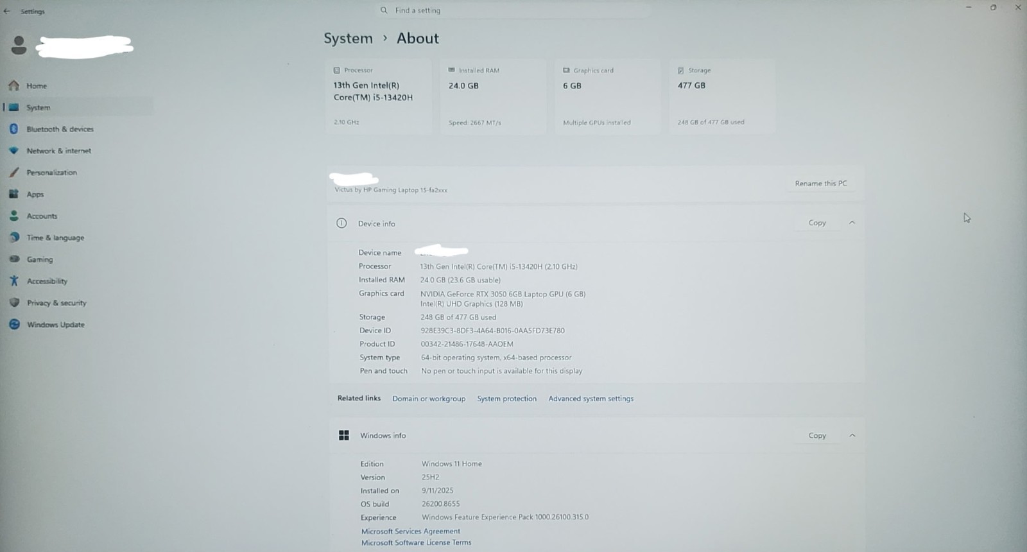This screenshot has width=1027, height=552.
Task: Click the Installed on 9/11/2025 value
Action: coord(437,490)
